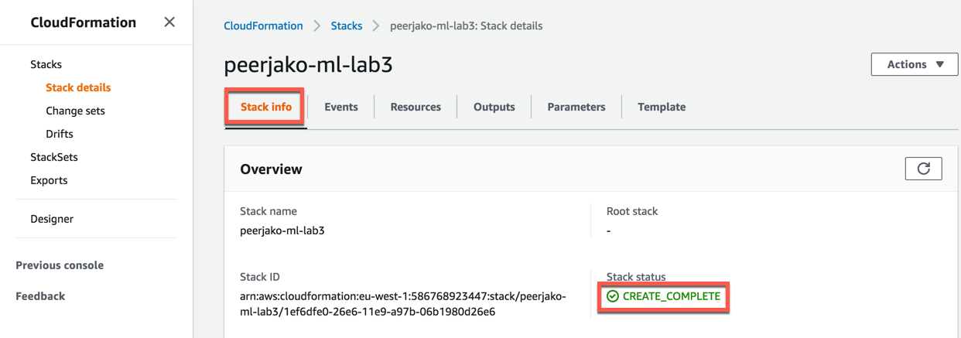Click the CREATE_COMPLETE status text
This screenshot has width=961, height=338.
(x=672, y=296)
